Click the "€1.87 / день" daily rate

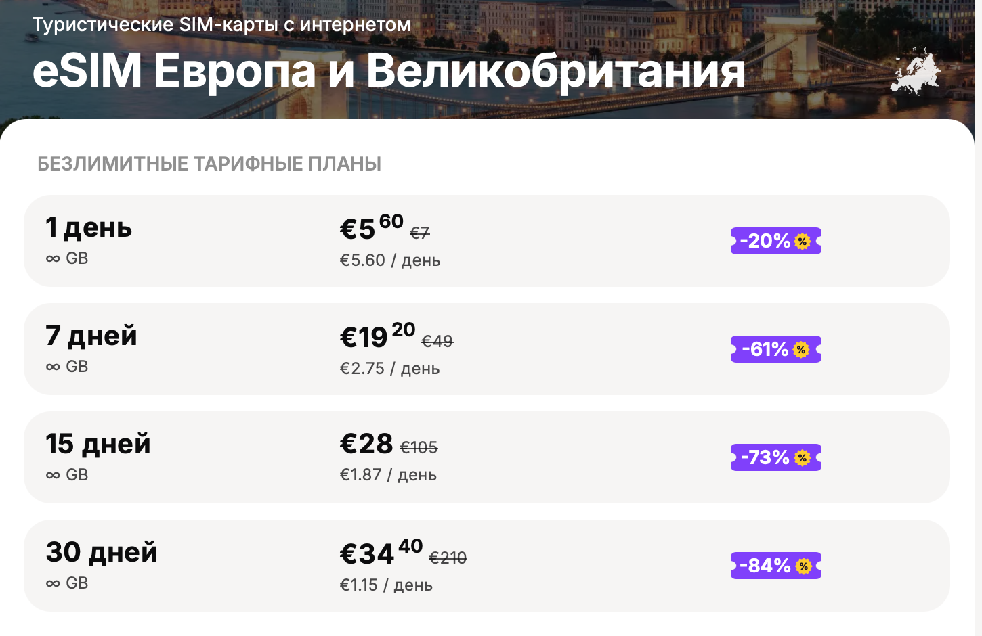(x=388, y=474)
